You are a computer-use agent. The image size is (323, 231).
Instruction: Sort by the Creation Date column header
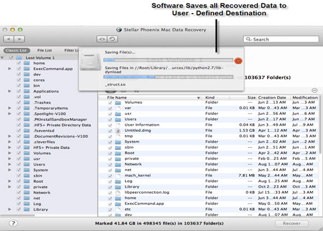pos(273,98)
